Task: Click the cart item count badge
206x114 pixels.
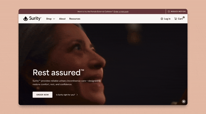Action: [x=184, y=17]
